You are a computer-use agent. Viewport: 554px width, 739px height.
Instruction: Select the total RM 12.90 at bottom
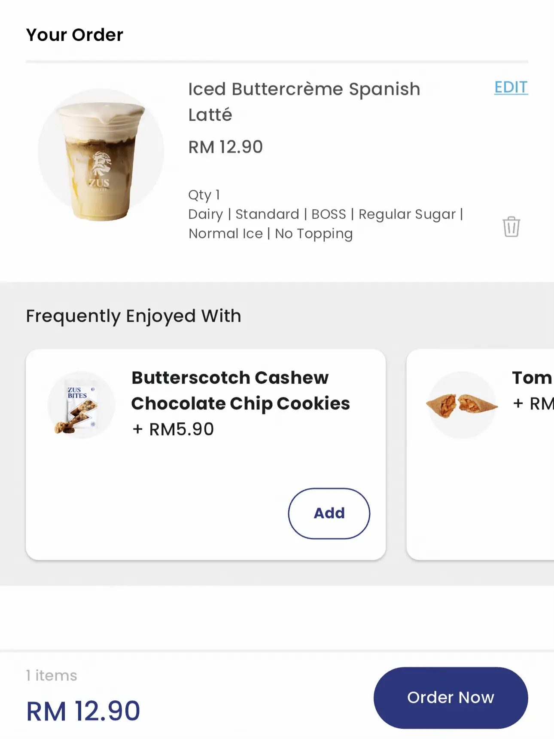click(x=83, y=711)
